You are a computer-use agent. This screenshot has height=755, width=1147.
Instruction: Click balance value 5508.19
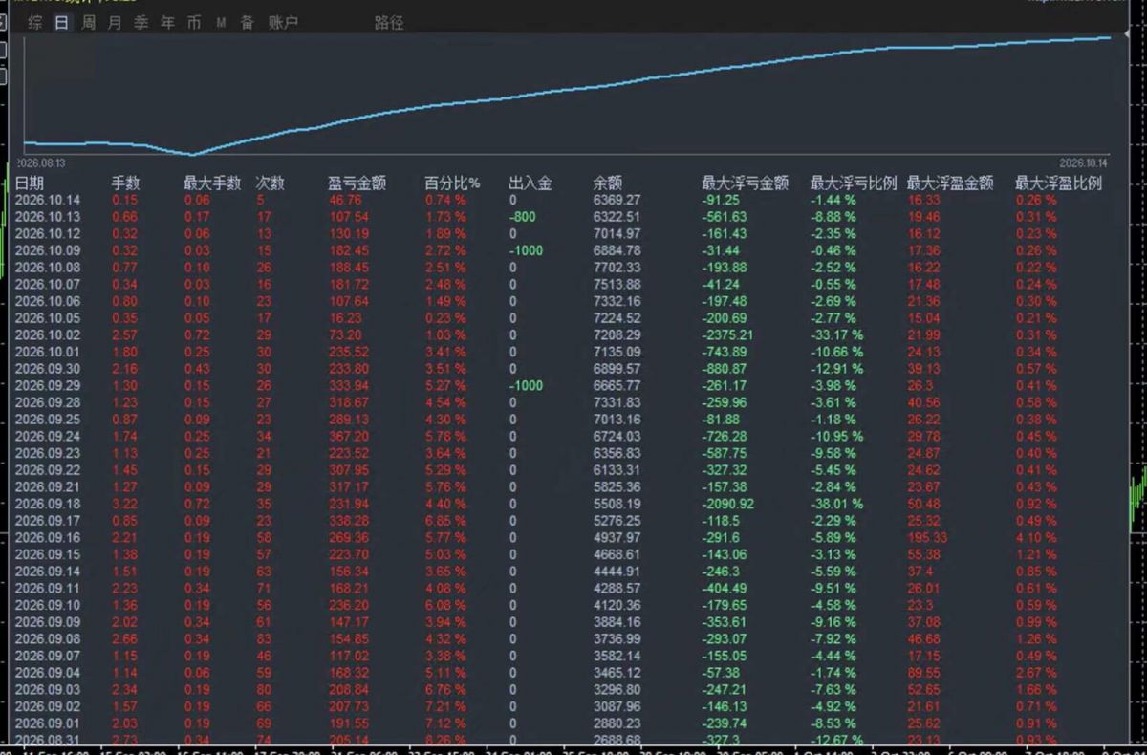pyautogui.click(x=617, y=504)
